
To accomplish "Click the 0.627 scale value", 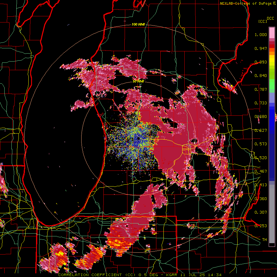I will click(x=261, y=130).
